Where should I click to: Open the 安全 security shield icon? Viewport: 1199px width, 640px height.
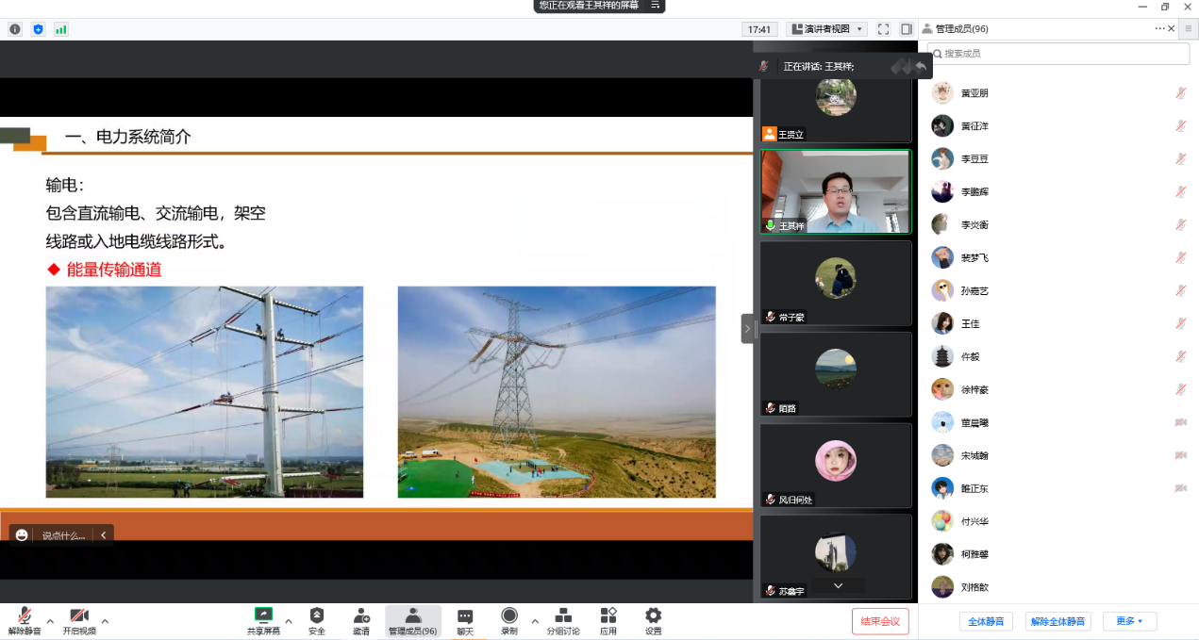point(317,615)
